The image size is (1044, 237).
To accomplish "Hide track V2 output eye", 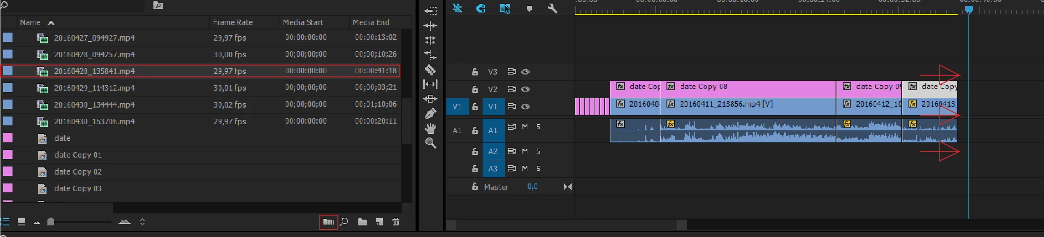I will 526,89.
